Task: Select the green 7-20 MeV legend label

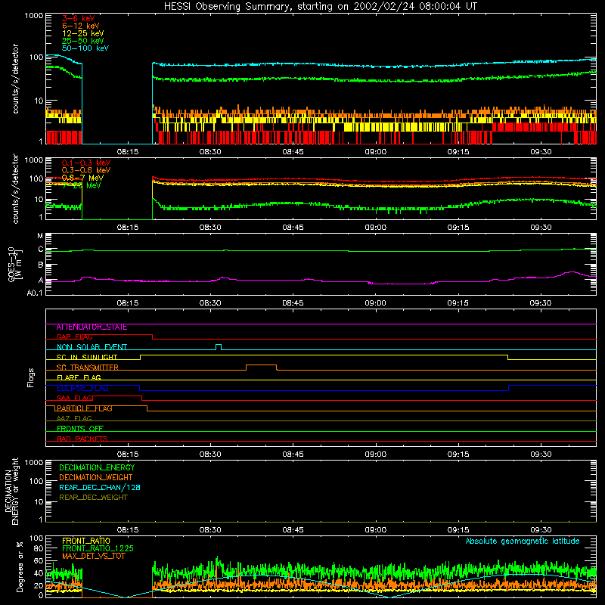Action: (x=82, y=185)
